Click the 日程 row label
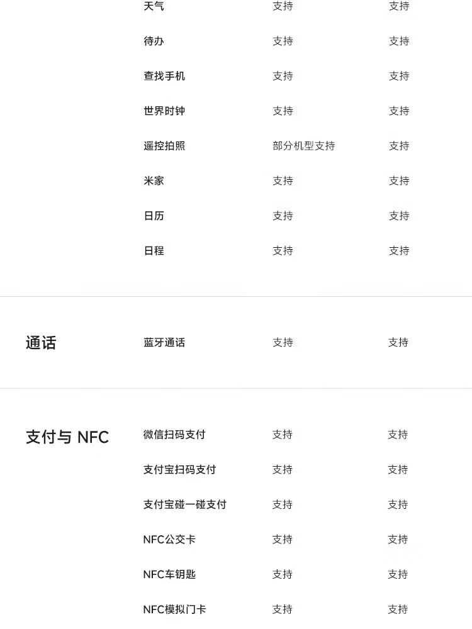 154,251
